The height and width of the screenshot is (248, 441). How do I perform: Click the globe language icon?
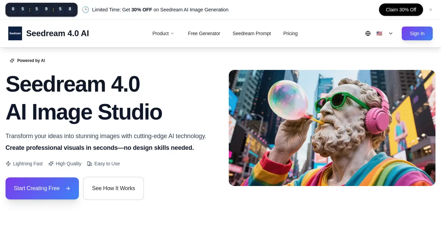(368, 33)
